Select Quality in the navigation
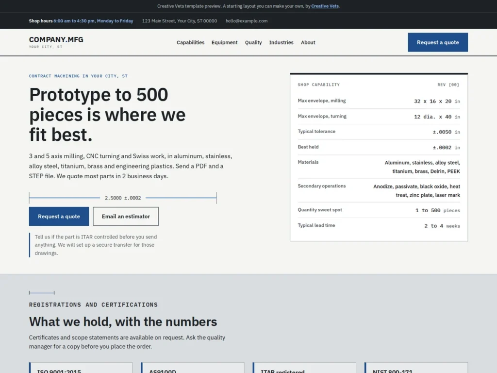Image resolution: width=497 pixels, height=373 pixels. pyautogui.click(x=253, y=43)
